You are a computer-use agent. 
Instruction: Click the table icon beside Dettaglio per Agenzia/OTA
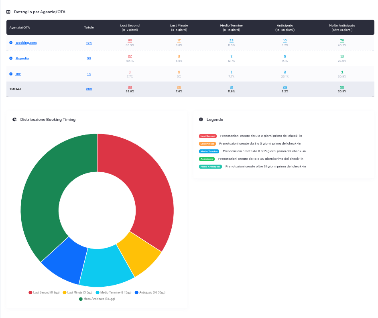pyautogui.click(x=8, y=12)
